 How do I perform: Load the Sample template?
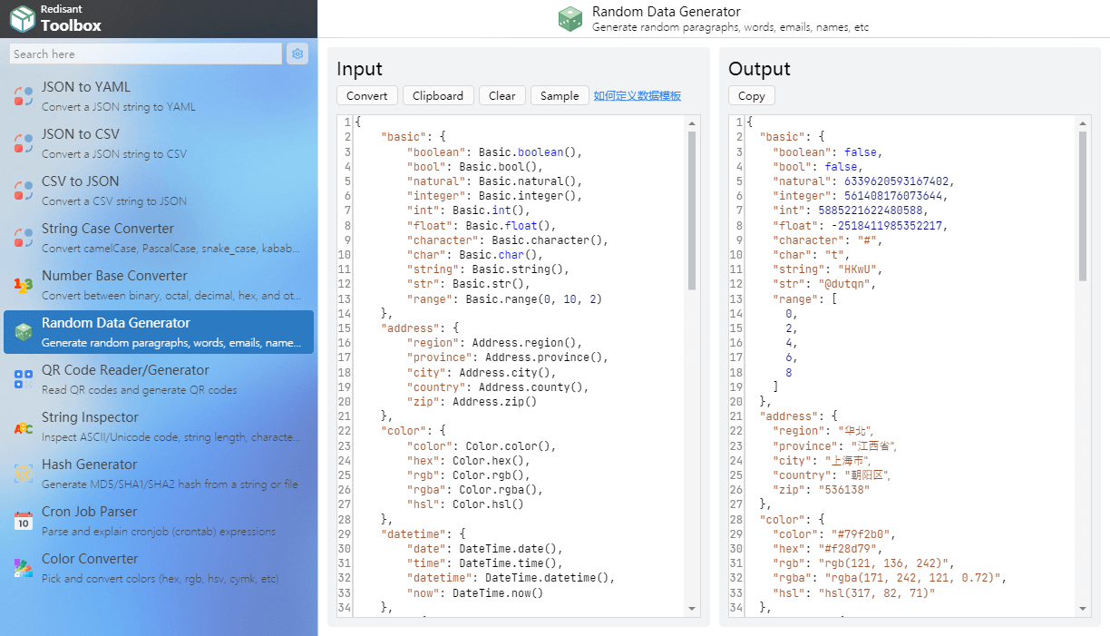click(560, 95)
